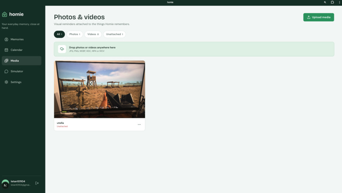Viewport: 342px width, 193px height.
Task: Click the drop photos or videos area
Action: (x=194, y=49)
